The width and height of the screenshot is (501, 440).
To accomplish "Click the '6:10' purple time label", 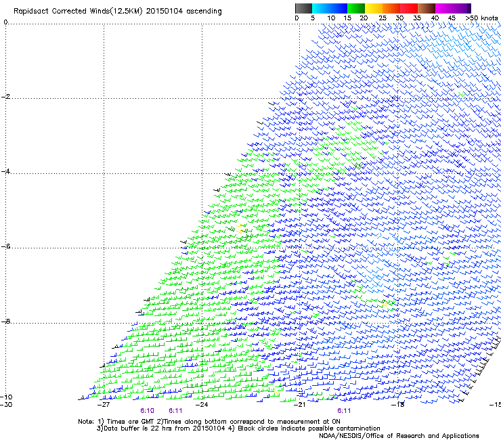I will 147,411.
